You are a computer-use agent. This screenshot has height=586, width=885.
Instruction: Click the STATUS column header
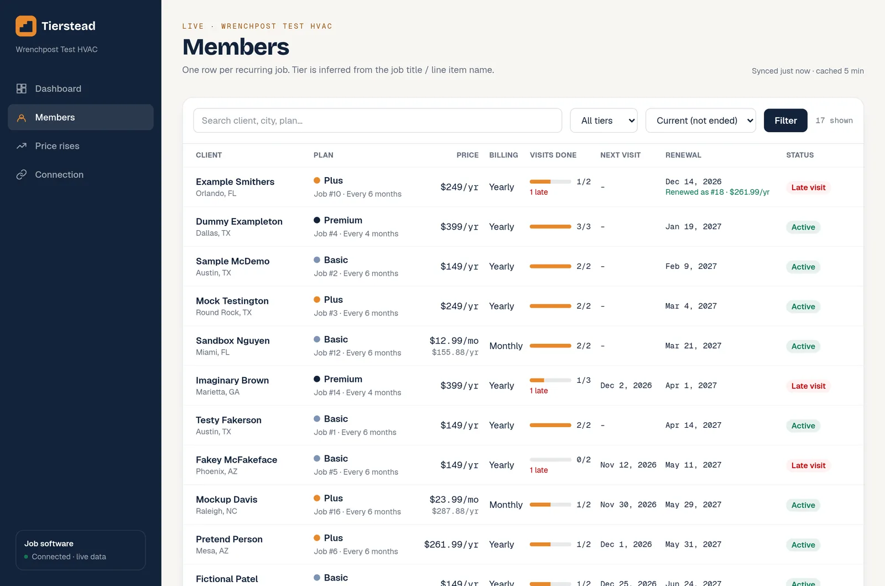point(800,155)
